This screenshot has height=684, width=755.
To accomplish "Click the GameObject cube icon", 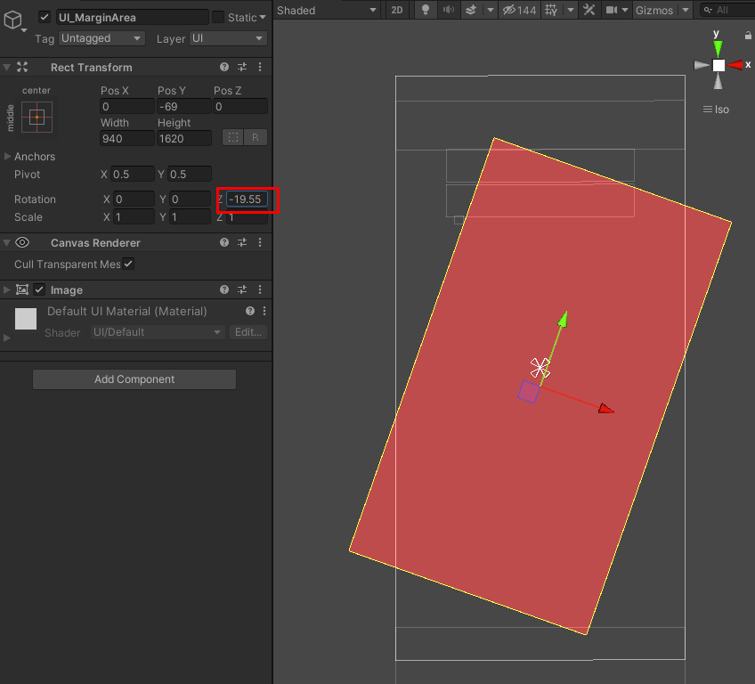I will point(13,20).
